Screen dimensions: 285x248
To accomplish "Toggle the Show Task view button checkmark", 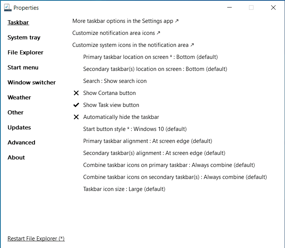I will (x=76, y=105).
